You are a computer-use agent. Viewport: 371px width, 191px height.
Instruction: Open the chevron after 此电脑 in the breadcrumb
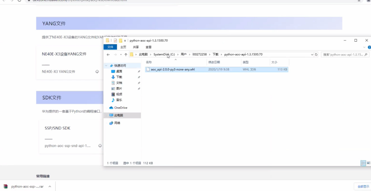pos(151,54)
